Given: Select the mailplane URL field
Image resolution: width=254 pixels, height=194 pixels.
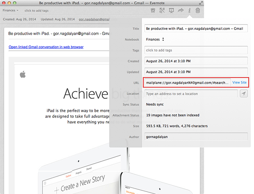Looking at the screenshot, I should click(x=187, y=83).
